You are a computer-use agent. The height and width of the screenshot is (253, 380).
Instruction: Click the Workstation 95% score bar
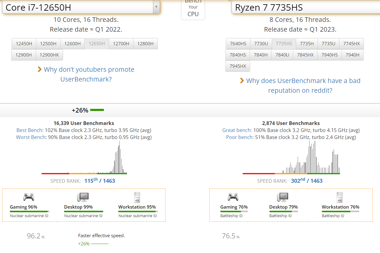(x=138, y=211)
